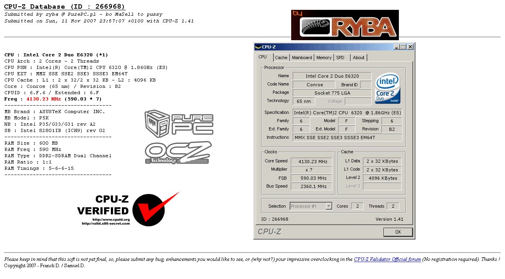This screenshot has width=505, height=279.
Task: Click the 'RAM Type : DDR2-SDRAM Dual Channel' line
Action: tap(58, 156)
